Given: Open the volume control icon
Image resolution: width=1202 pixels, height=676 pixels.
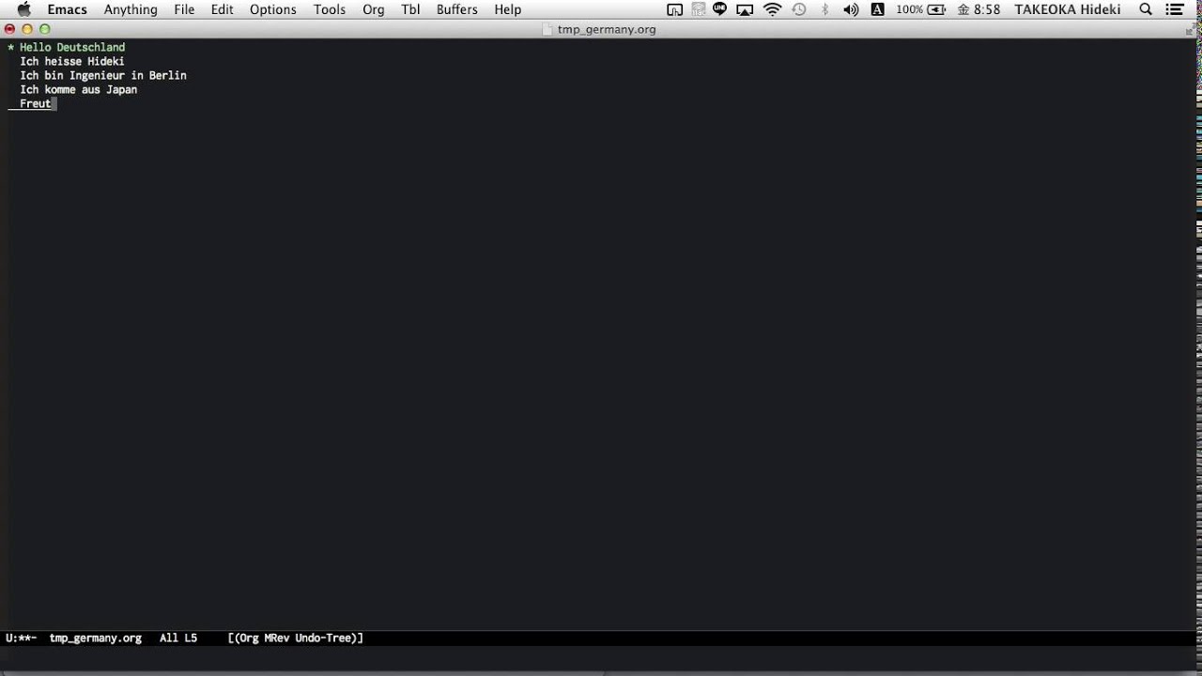Looking at the screenshot, I should coord(851,9).
